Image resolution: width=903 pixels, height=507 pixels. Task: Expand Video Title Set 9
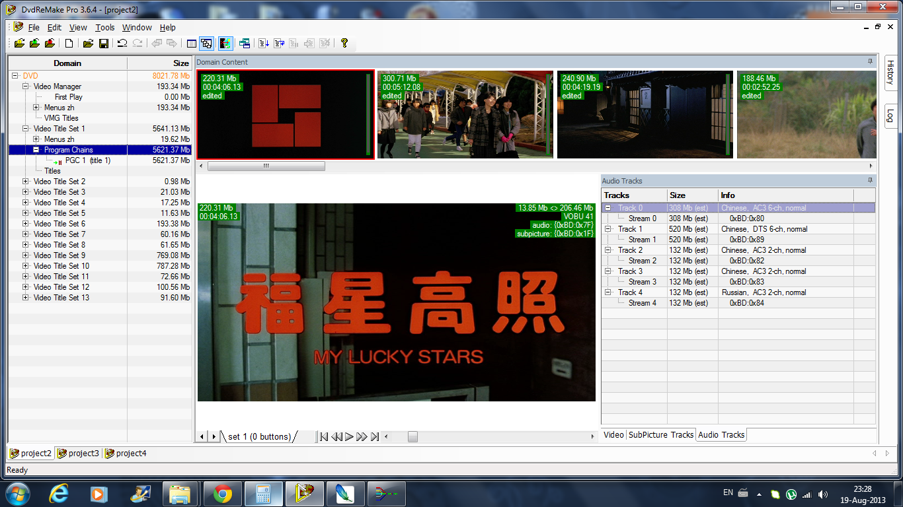coord(26,255)
